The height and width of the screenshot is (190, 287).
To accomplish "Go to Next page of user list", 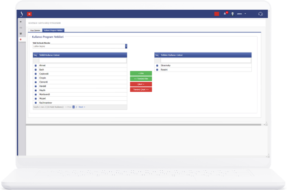I will tap(81, 107).
